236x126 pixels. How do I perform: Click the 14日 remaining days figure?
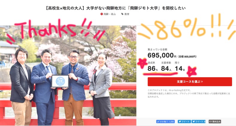tap(180, 69)
